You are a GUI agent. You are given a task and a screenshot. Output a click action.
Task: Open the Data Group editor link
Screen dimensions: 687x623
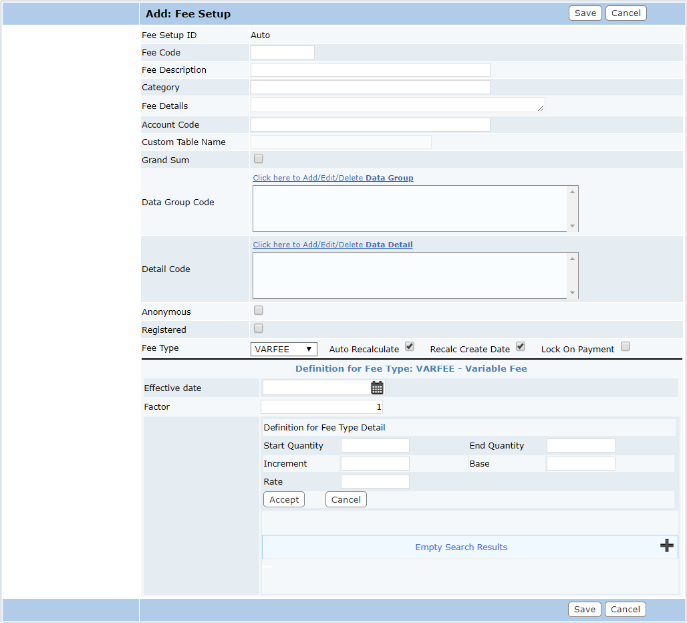click(333, 178)
